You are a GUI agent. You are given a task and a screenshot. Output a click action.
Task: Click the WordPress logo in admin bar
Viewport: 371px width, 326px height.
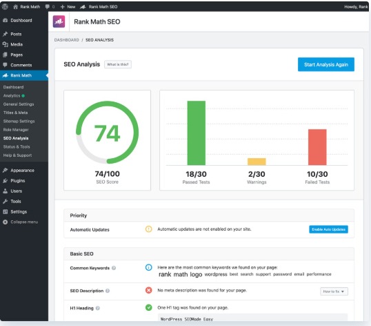pyautogui.click(x=5, y=7)
